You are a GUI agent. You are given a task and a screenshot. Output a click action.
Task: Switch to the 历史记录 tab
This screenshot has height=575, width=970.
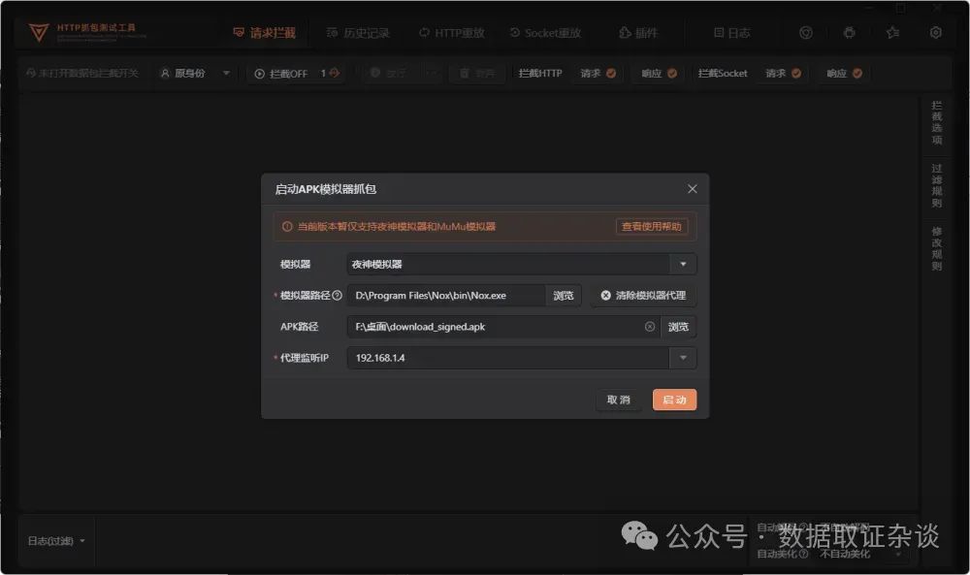[359, 31]
